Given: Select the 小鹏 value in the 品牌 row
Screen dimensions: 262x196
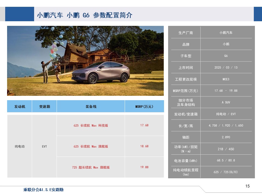Looking at the screenshot, I should click(x=226, y=44).
